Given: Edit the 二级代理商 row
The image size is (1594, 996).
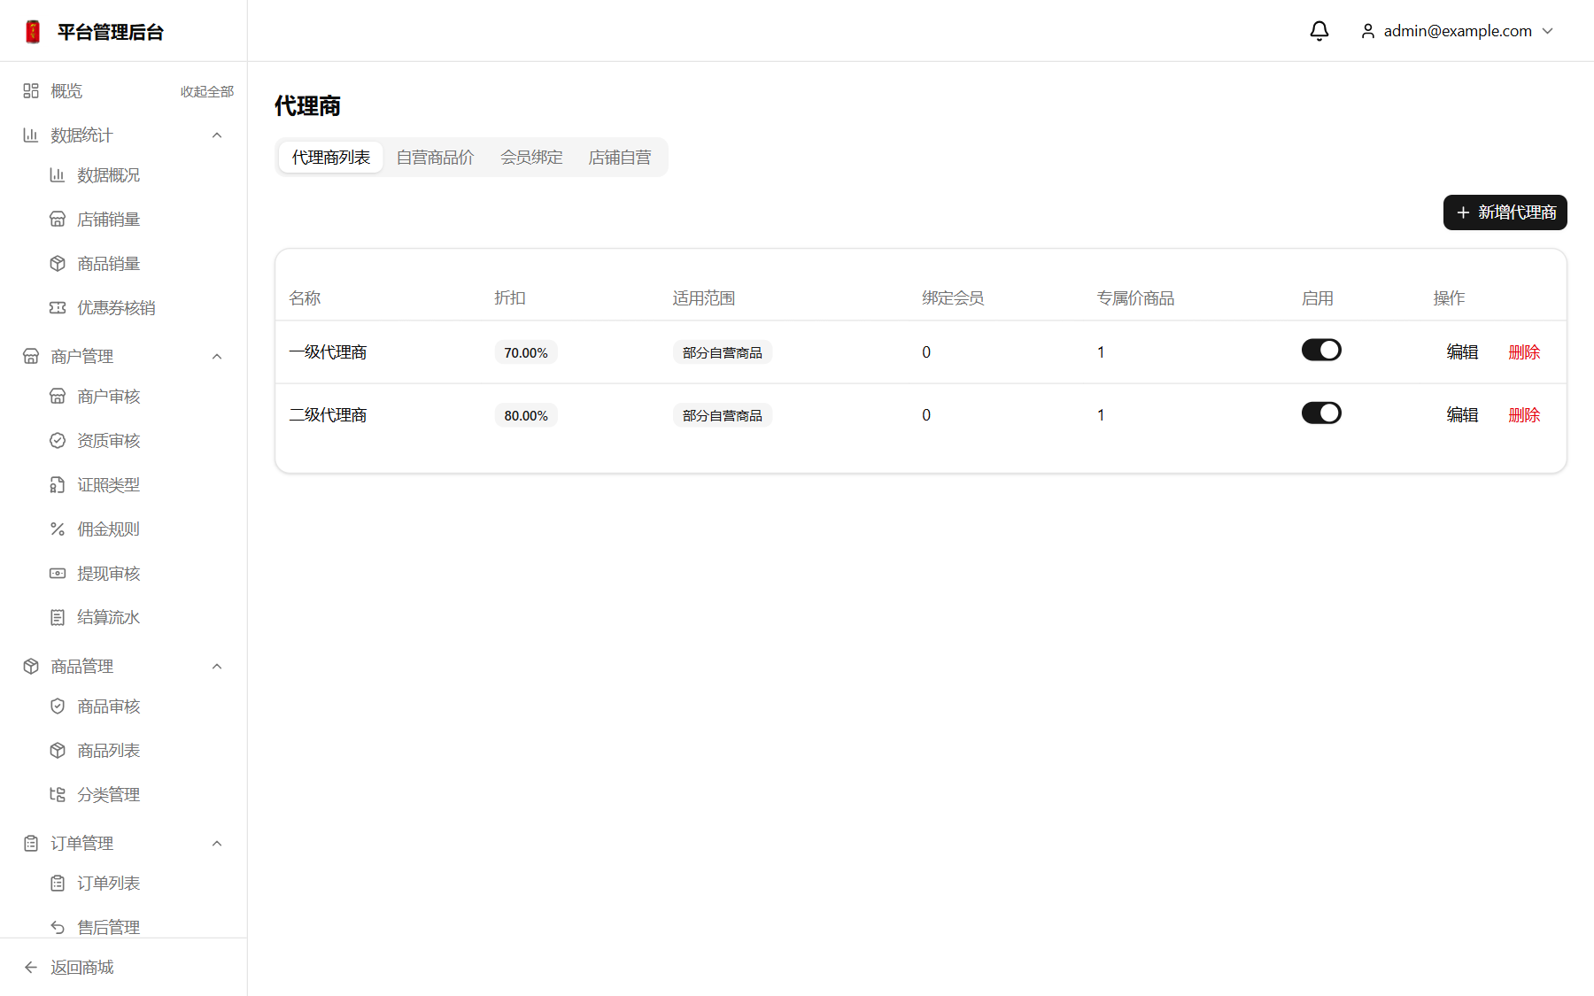Looking at the screenshot, I should tap(1463, 414).
